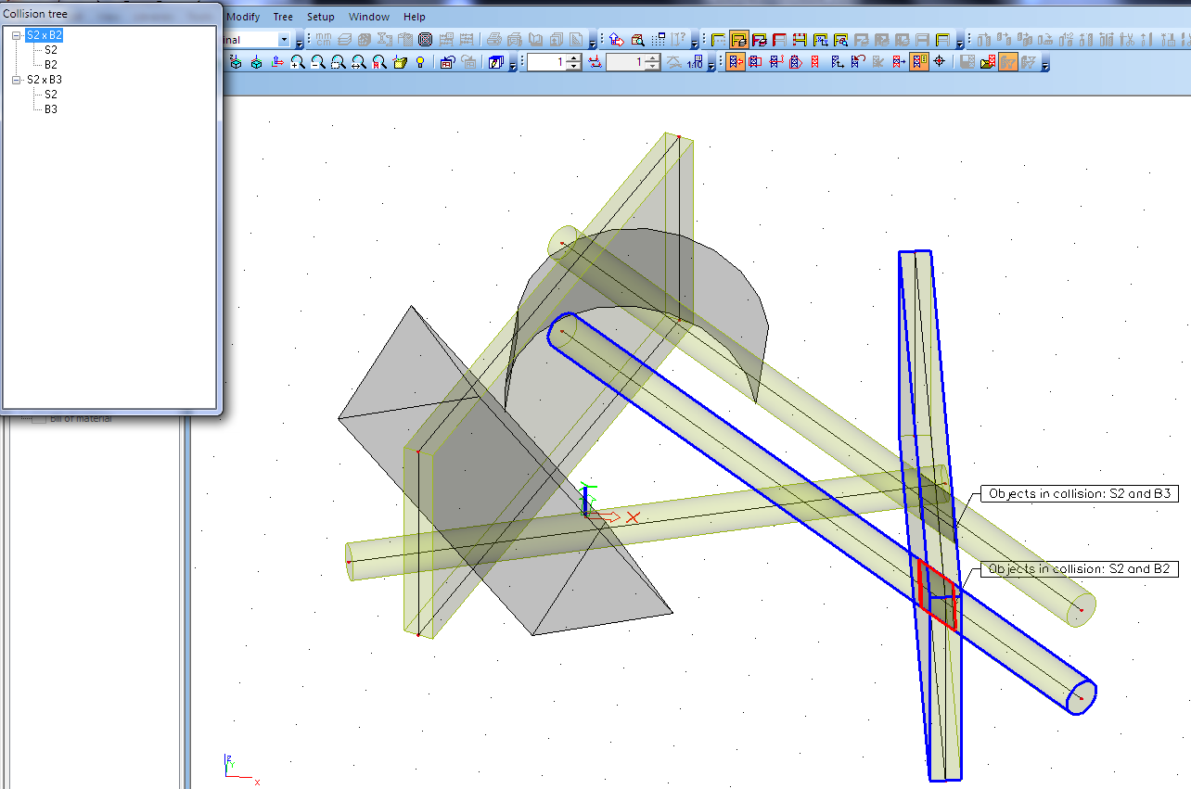The width and height of the screenshot is (1191, 789).
Task: Select the S2 x B3 collision entry
Action: point(45,80)
